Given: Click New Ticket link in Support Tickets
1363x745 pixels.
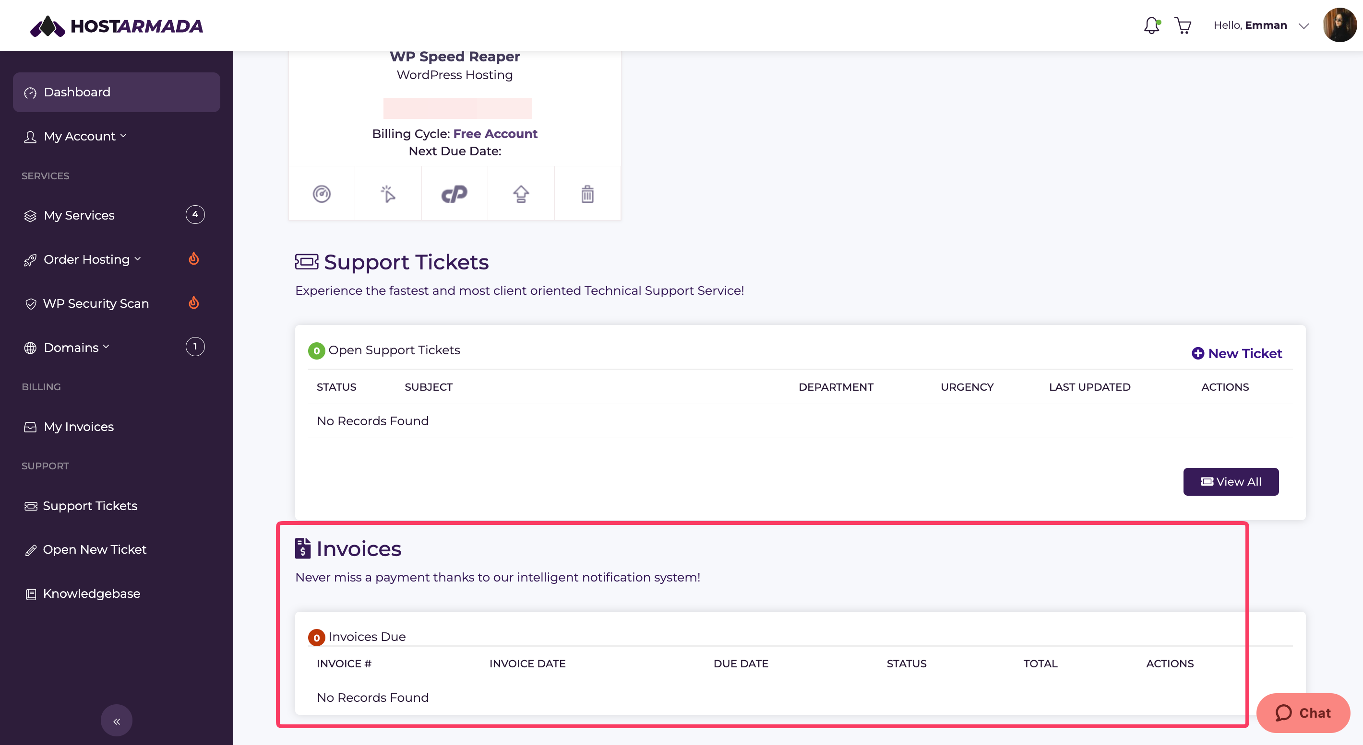Looking at the screenshot, I should click(x=1237, y=353).
